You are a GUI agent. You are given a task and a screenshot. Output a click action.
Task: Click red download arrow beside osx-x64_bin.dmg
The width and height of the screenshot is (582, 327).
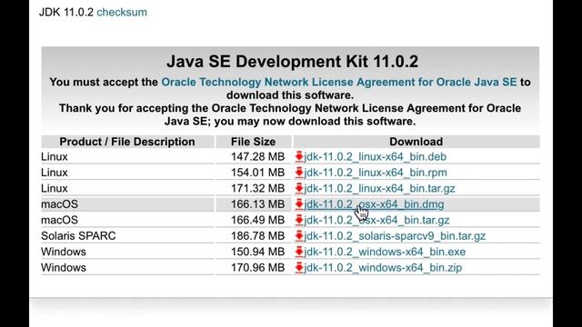(x=299, y=204)
